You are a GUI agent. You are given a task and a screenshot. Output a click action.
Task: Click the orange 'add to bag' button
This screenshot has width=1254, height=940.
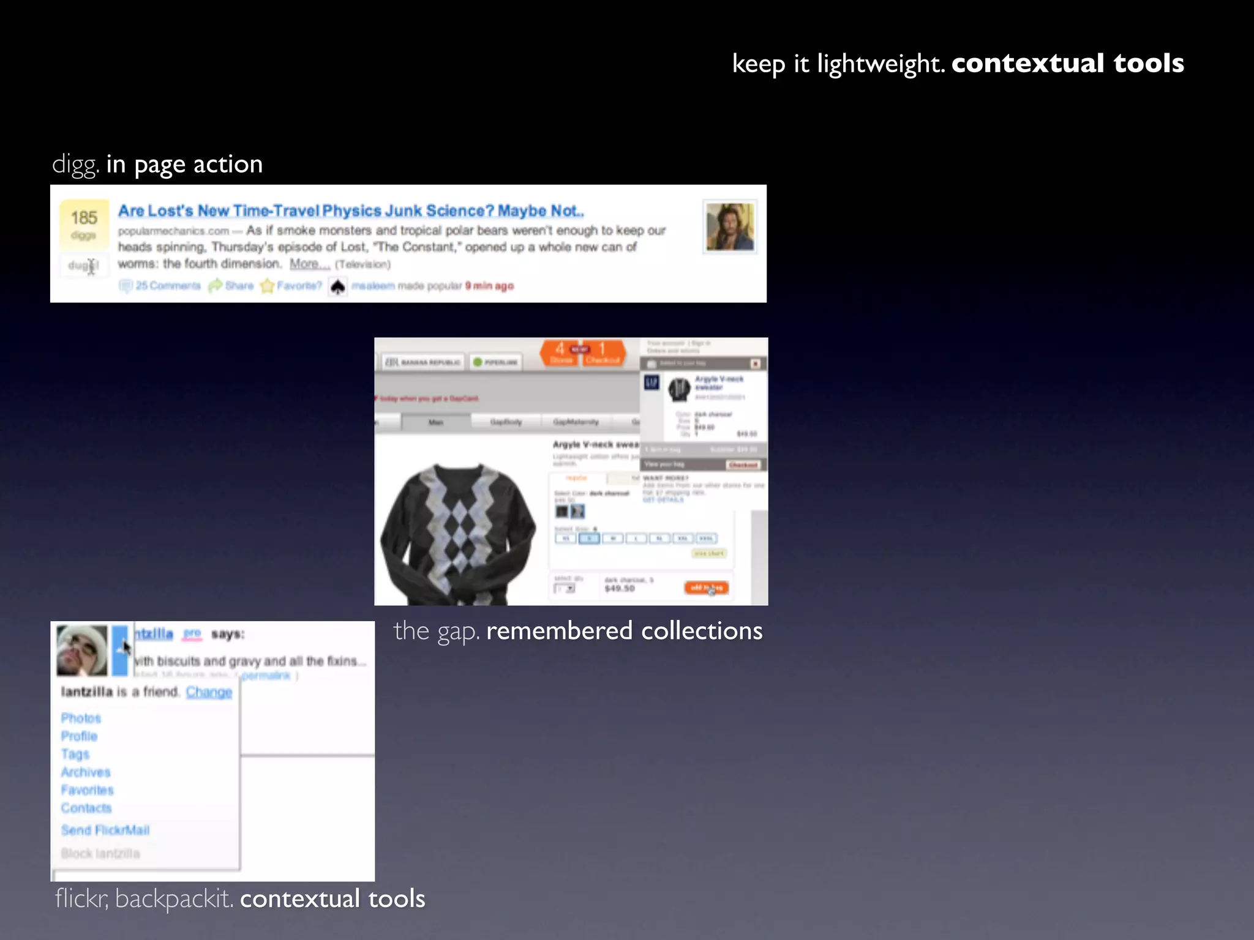[x=707, y=588]
